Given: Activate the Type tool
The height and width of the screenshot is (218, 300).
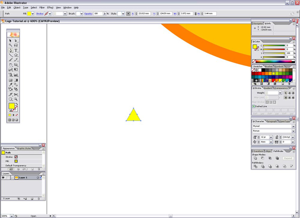Looking at the screenshot, I should click(x=16, y=51).
